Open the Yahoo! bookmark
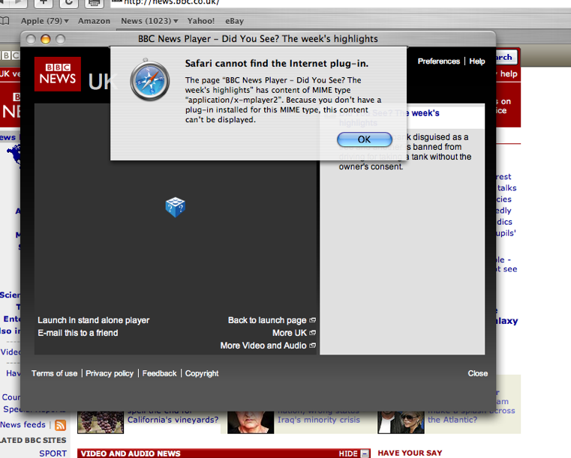Viewport: 571px width, 458px height. point(201,21)
